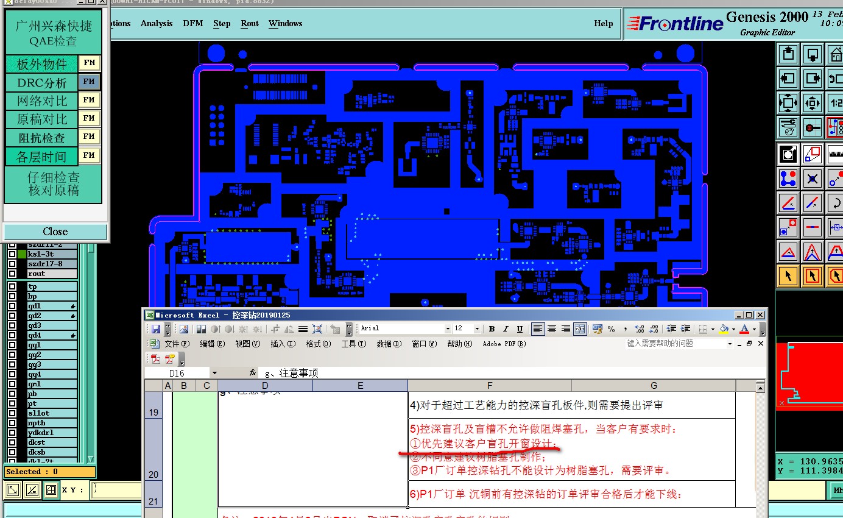The image size is (843, 518).
Task: Click the layer list scroll-down arrow
Action: point(91,459)
